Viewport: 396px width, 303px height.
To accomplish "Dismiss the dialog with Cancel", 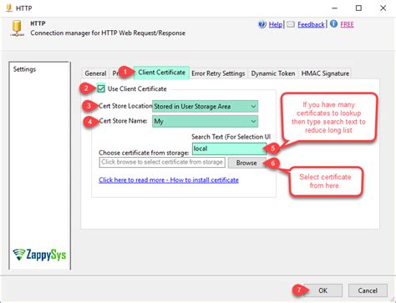I will click(368, 290).
